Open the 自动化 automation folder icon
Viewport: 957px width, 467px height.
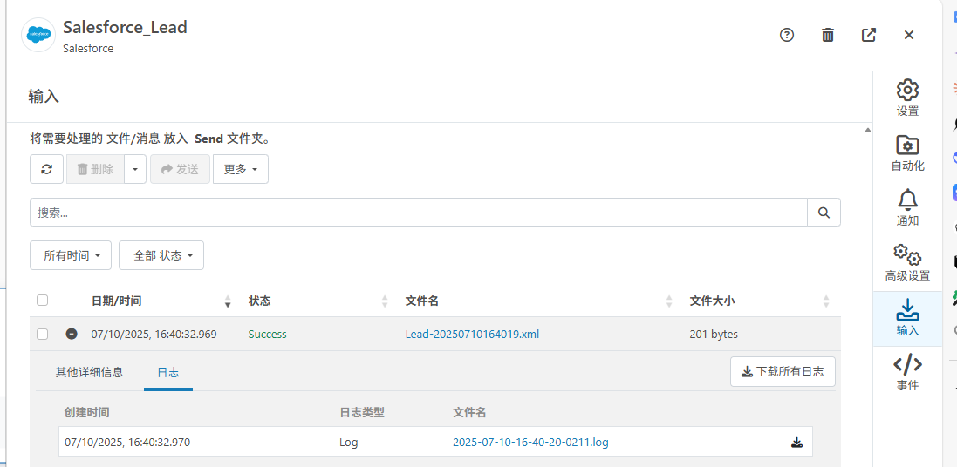point(907,152)
